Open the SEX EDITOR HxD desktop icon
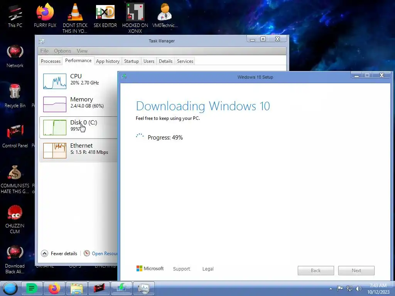Image resolution: width=395 pixels, height=296 pixels. click(105, 15)
